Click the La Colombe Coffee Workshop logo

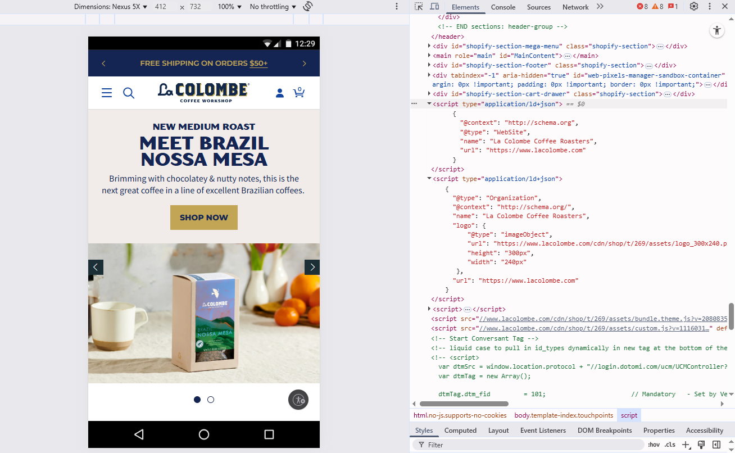pos(203,92)
